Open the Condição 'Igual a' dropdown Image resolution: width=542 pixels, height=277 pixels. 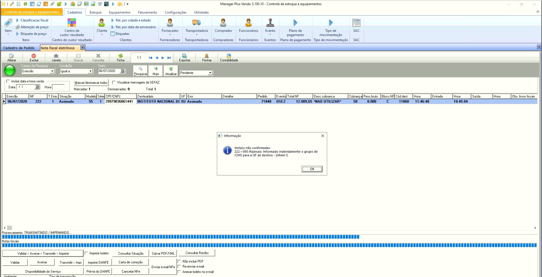click(x=90, y=71)
